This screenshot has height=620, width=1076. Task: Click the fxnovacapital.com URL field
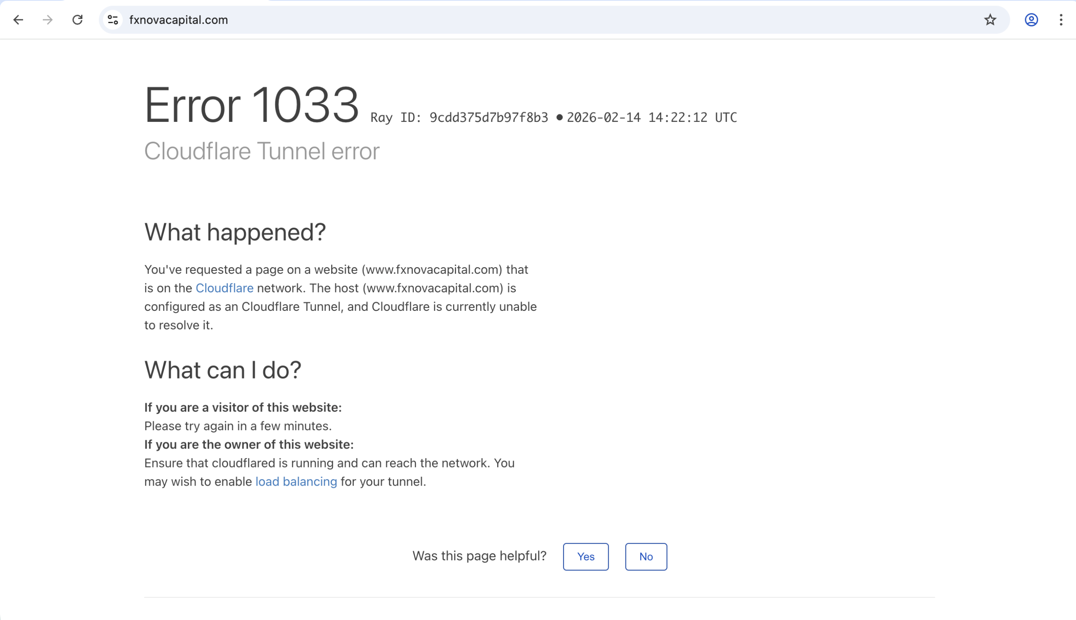tap(179, 20)
